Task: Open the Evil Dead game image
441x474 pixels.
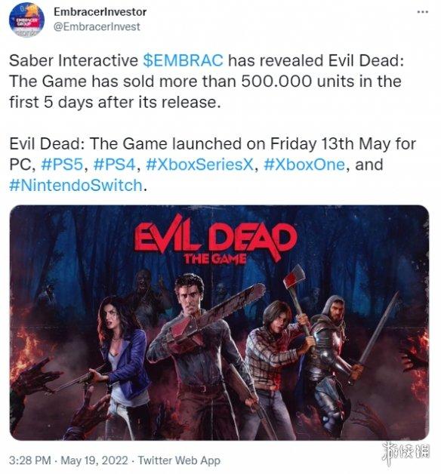Action: 219,322
